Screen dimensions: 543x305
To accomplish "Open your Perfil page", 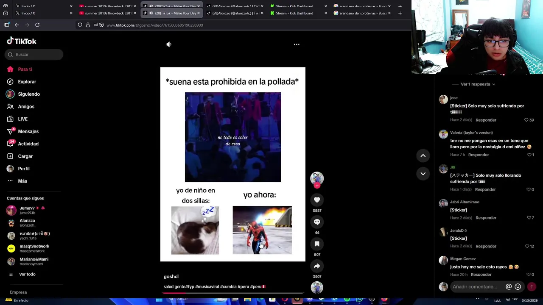I will (x=23, y=169).
